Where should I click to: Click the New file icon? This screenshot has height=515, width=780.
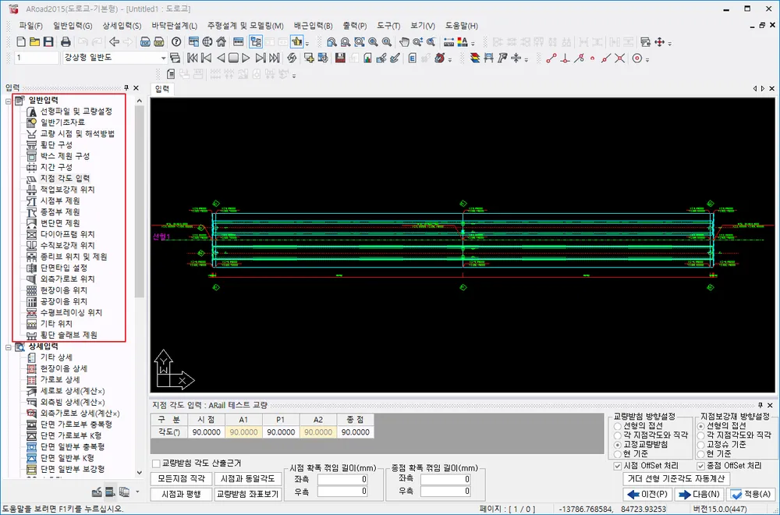pos(21,42)
